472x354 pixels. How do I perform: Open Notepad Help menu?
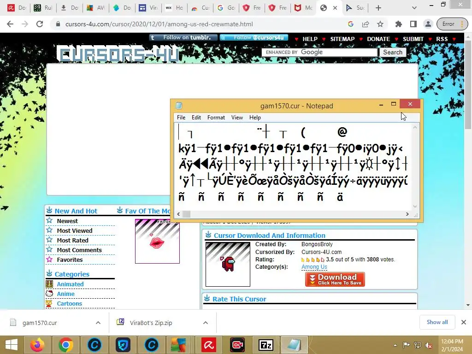254,118
